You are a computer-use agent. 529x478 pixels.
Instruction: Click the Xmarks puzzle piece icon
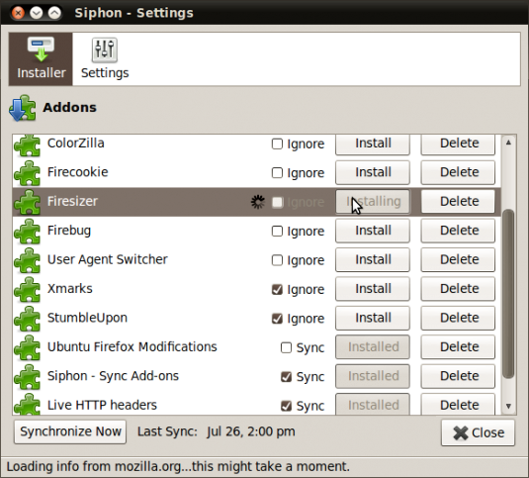(27, 289)
